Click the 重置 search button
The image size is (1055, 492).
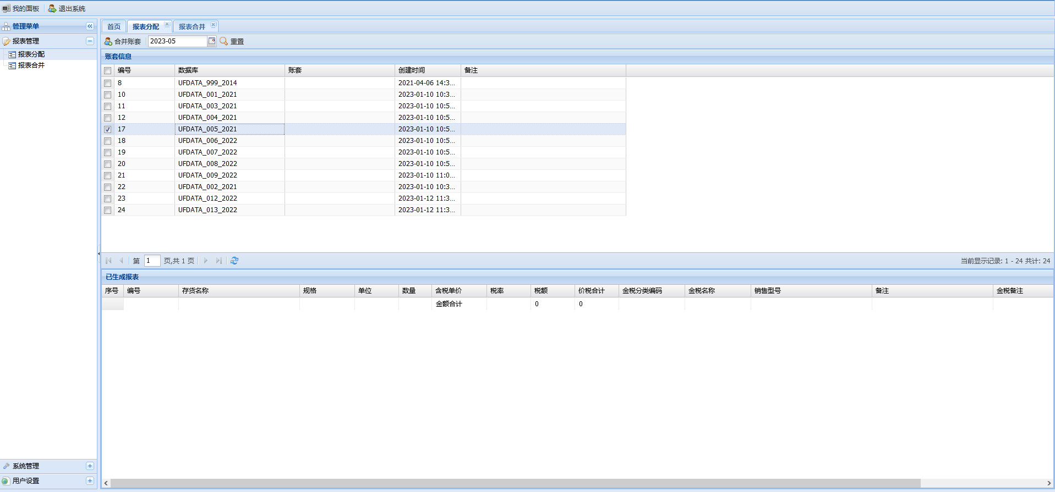coord(232,41)
